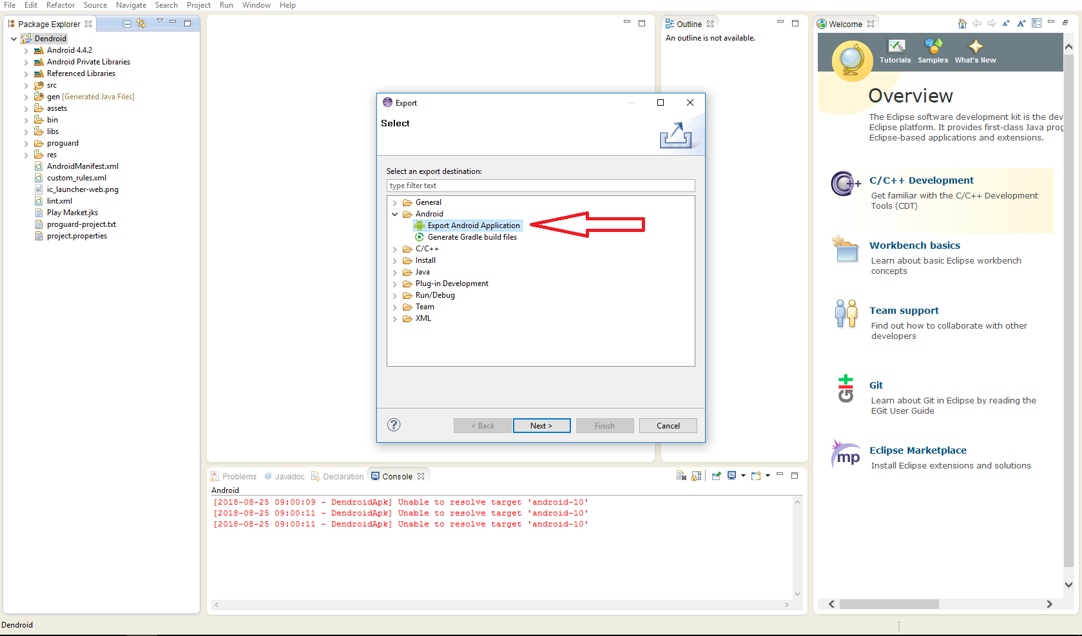Click the Customize page icon in Welcome
This screenshot has width=1082, height=636.
[x=1036, y=24]
